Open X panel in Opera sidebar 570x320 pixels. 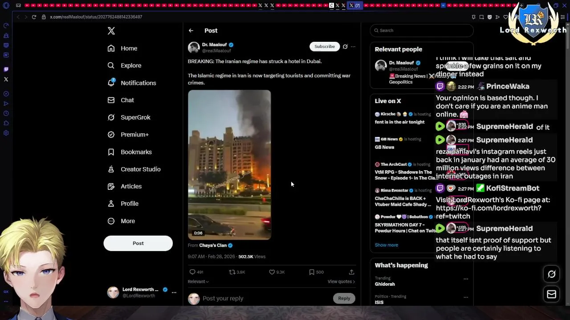click(6, 80)
